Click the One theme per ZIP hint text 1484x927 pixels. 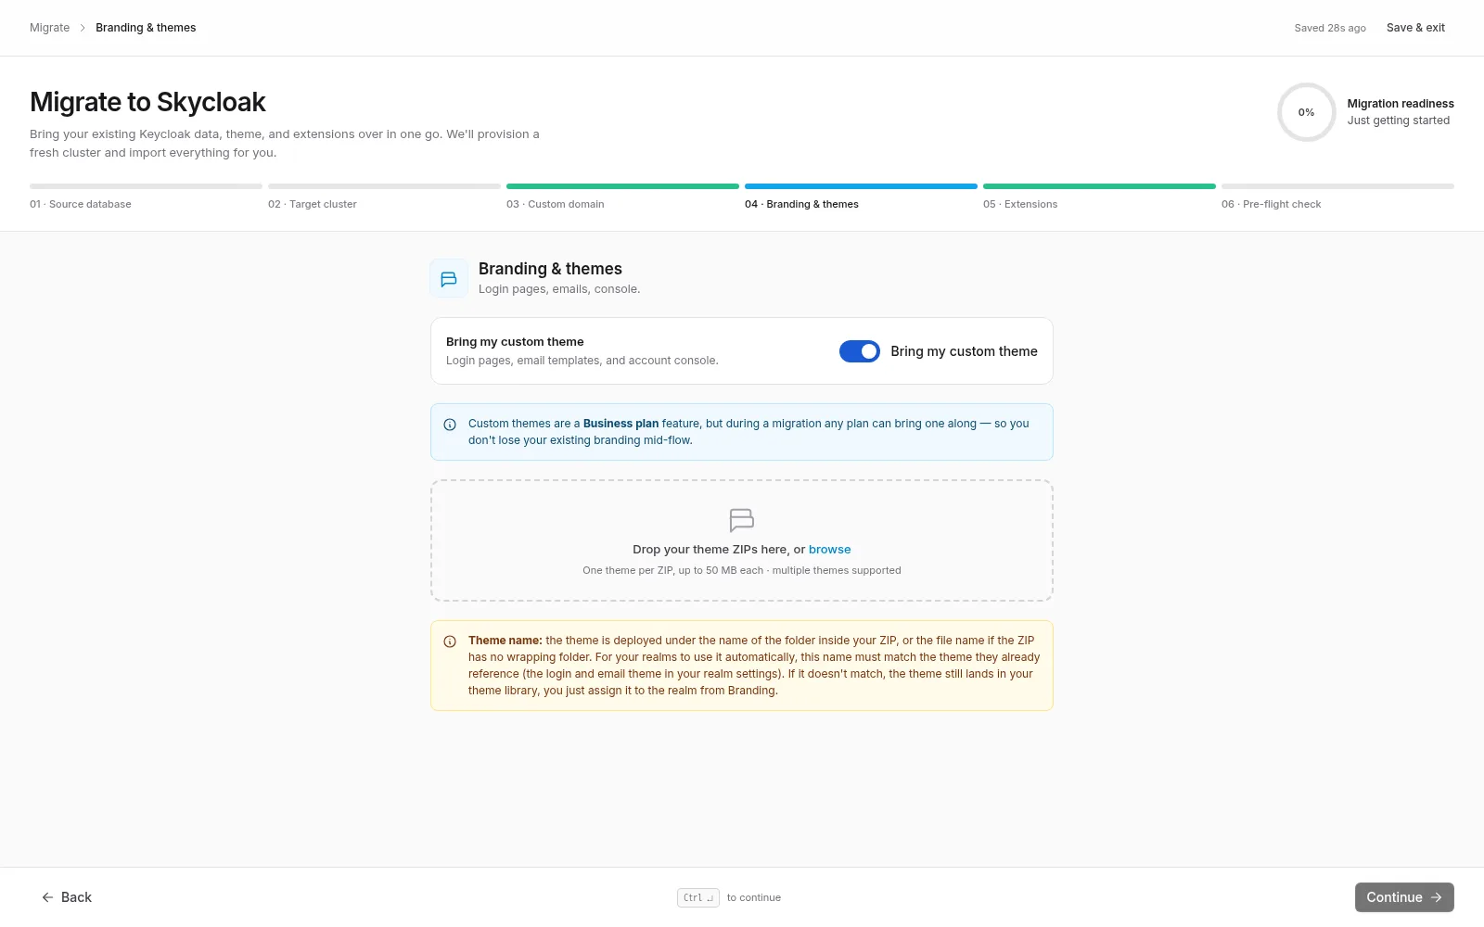tap(742, 570)
